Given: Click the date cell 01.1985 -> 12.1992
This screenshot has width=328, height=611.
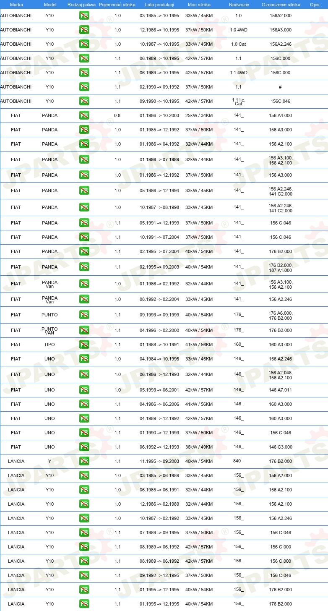Looking at the screenshot, I should click(159, 130).
